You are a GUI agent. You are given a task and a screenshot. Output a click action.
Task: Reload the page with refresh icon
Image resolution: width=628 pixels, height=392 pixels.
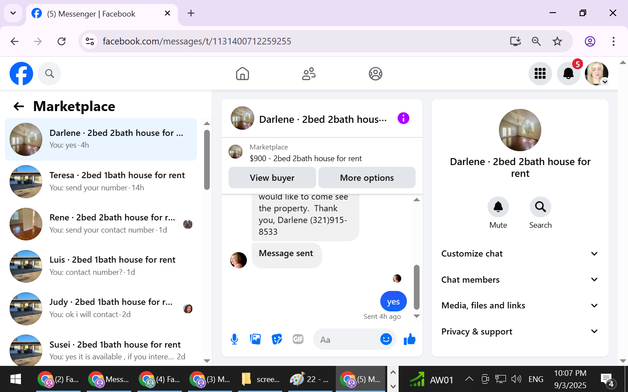[61, 41]
